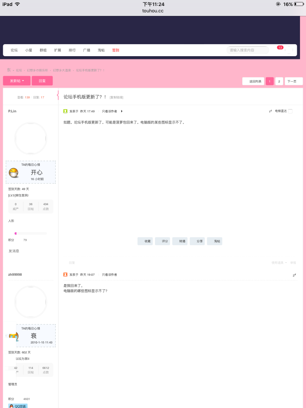Open user avatar in navigation bar
306x408 pixels.
point(289,50)
